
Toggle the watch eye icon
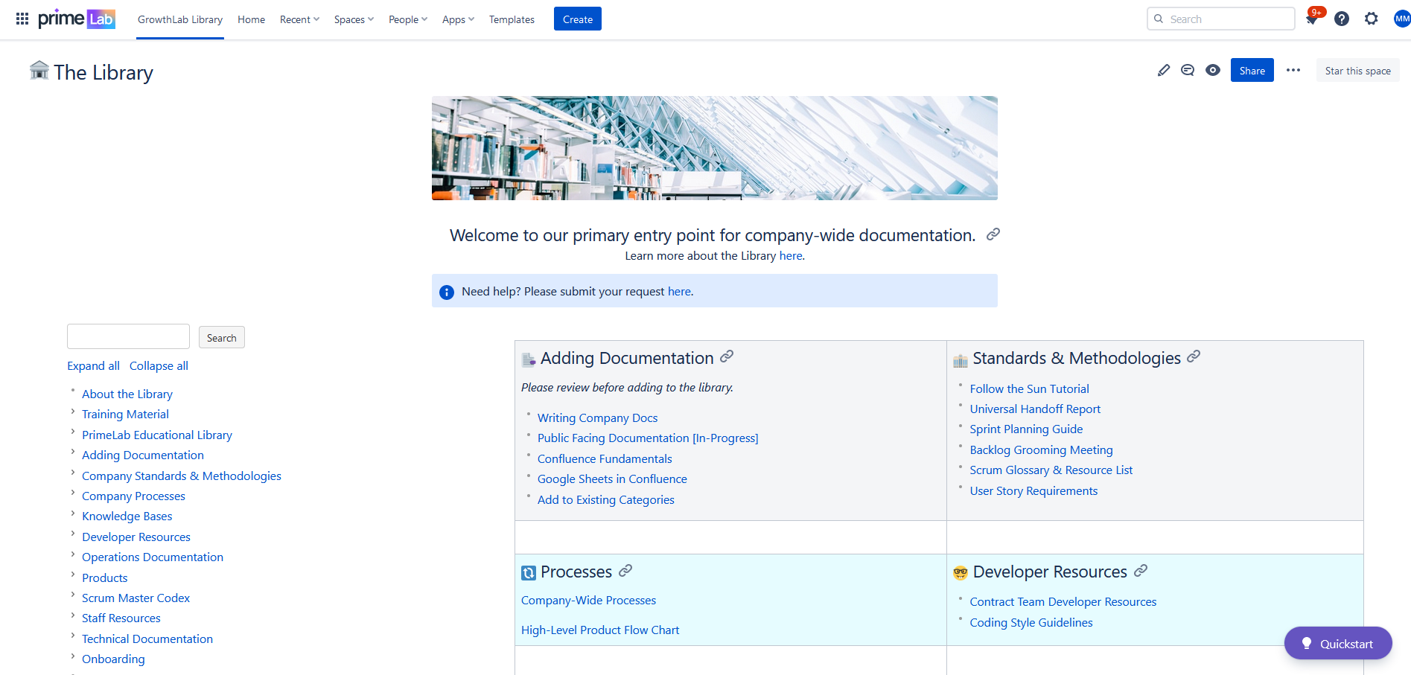coord(1213,70)
